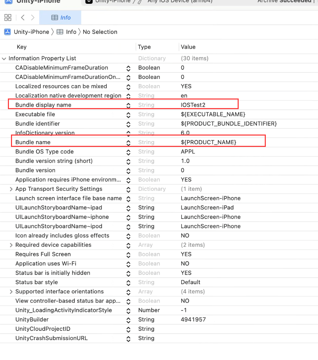Select the IOSTest2 value field
Viewport: 318px width, 360px height.
point(193,105)
